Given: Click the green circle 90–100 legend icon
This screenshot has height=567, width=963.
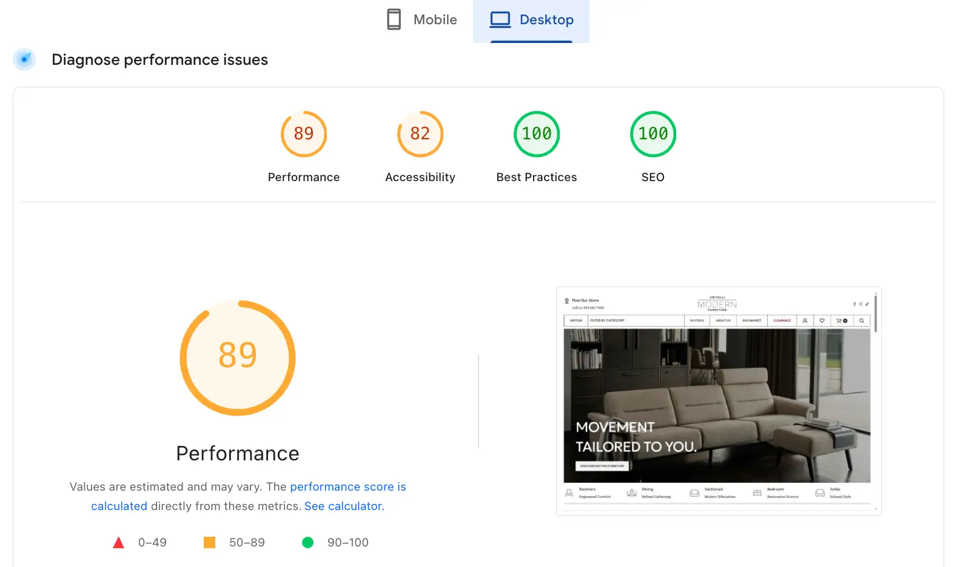Looking at the screenshot, I should (x=308, y=543).
